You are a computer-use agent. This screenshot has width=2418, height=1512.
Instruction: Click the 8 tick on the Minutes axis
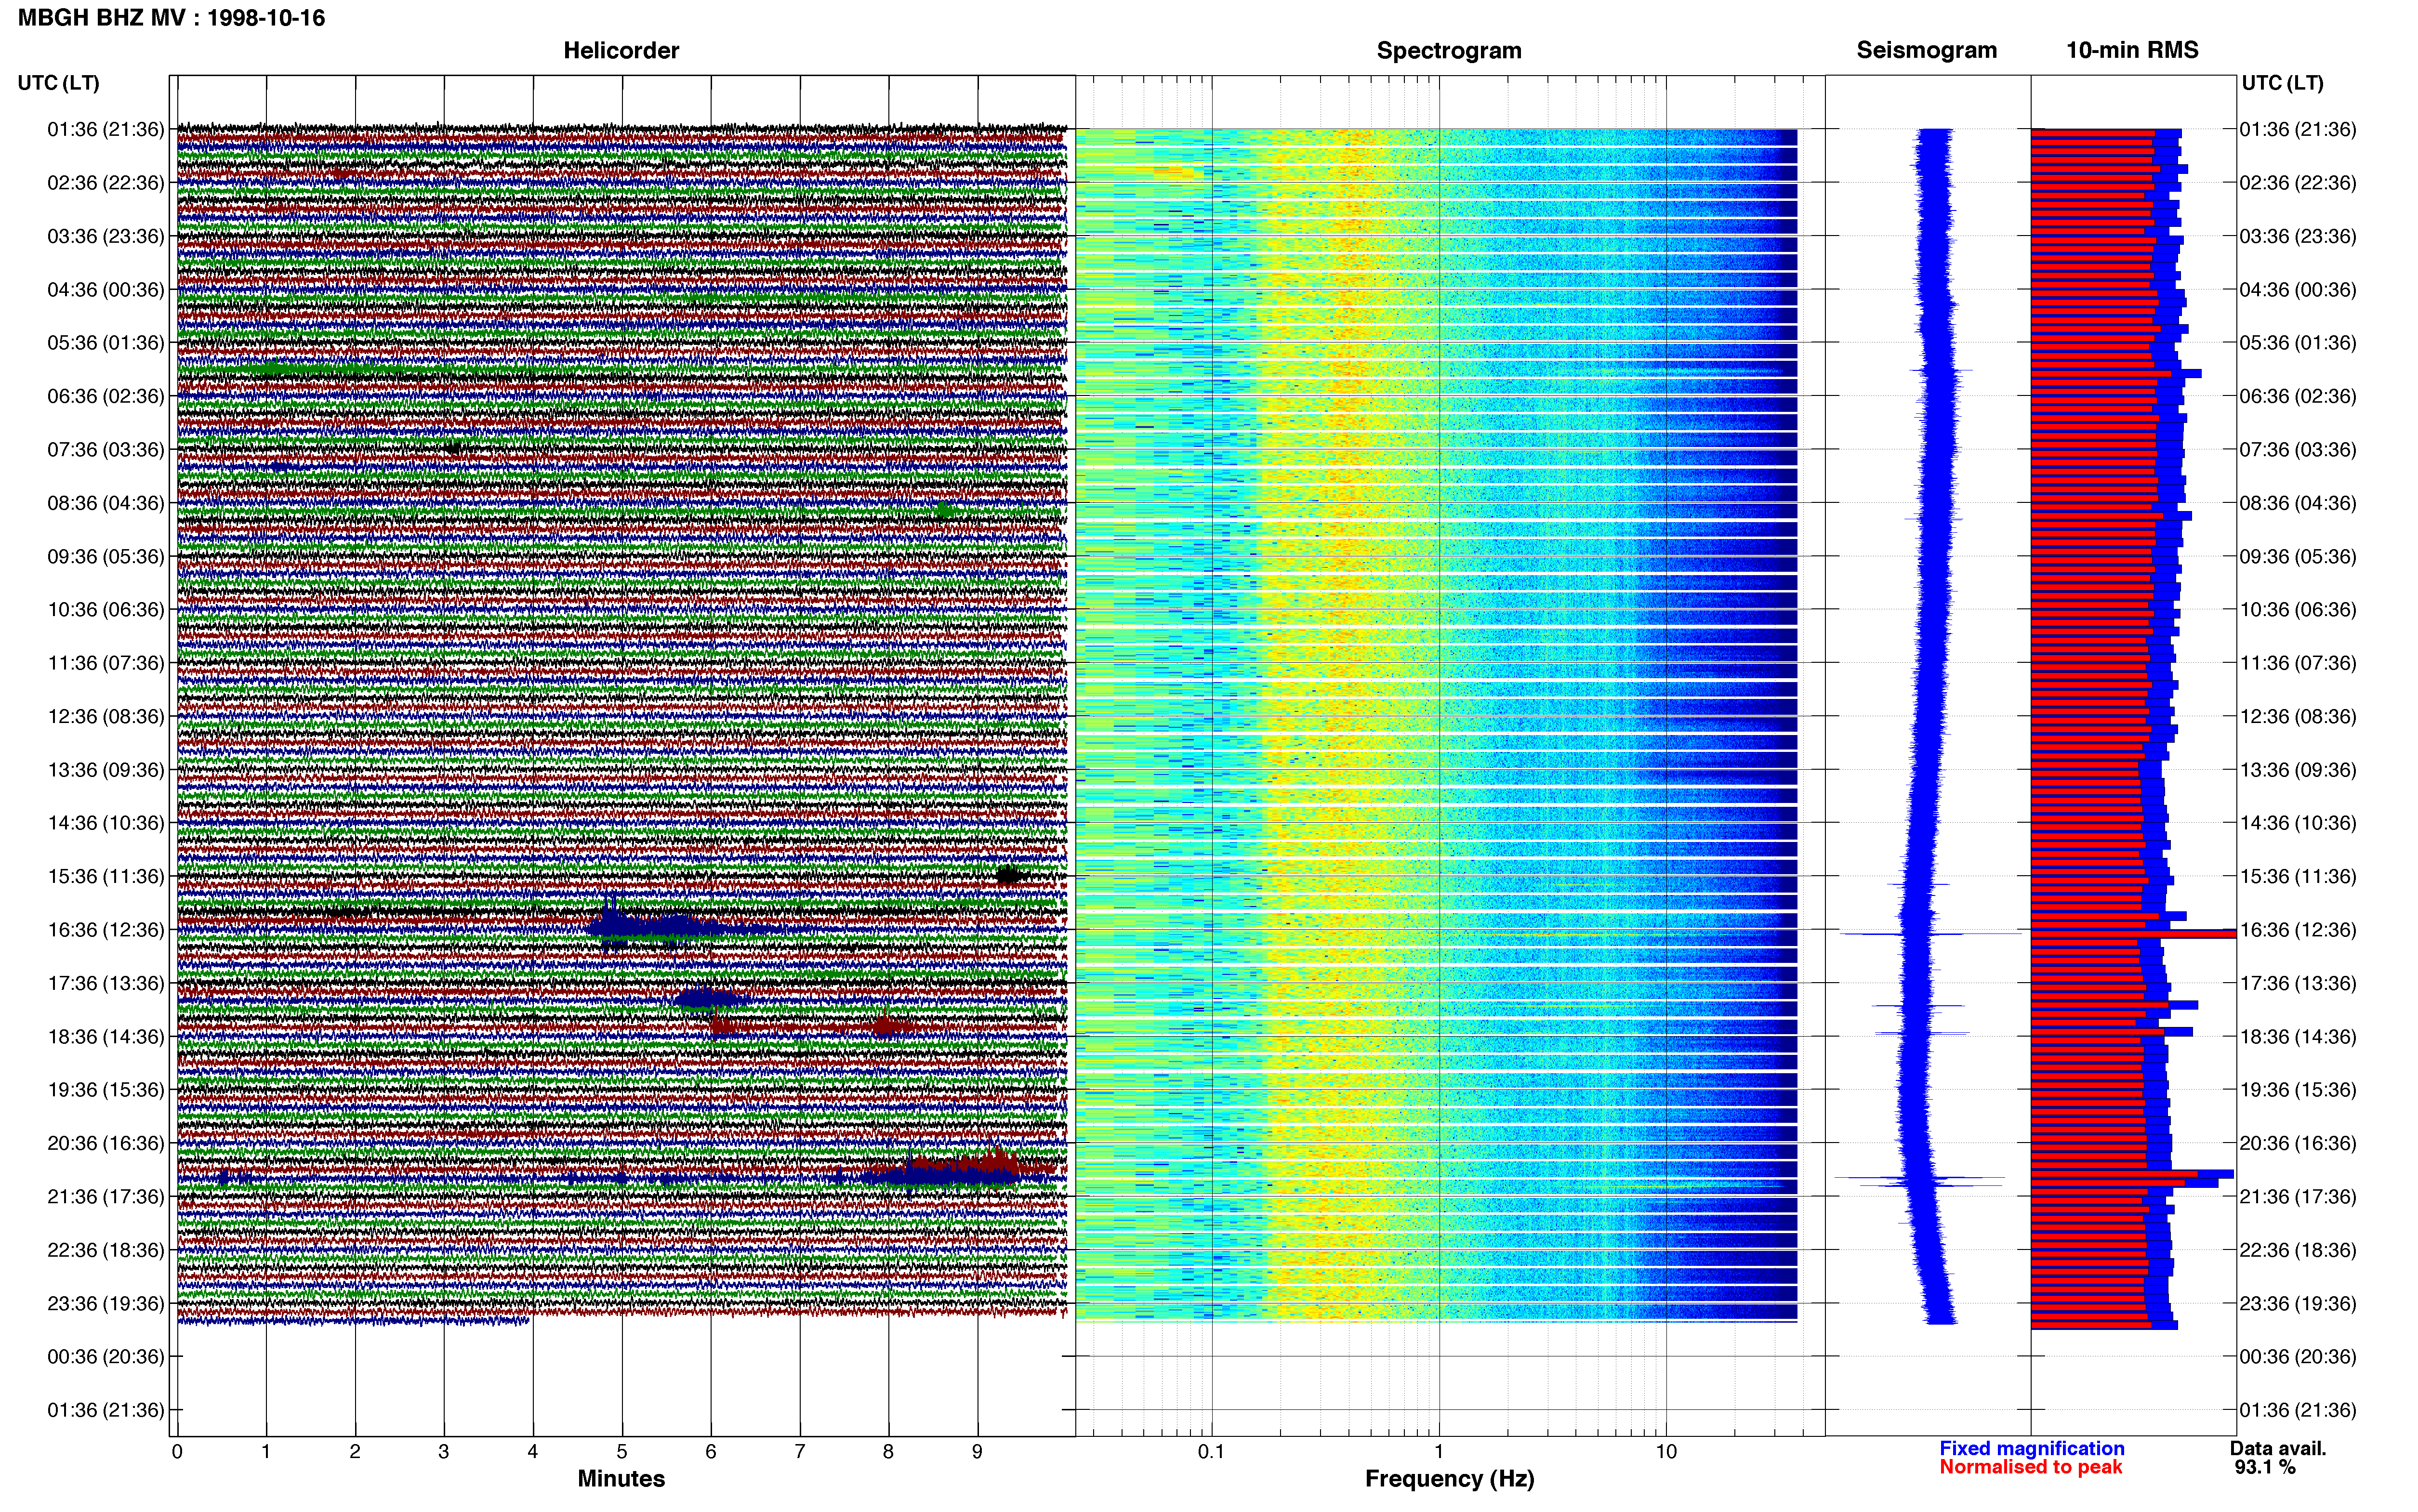[889, 1451]
